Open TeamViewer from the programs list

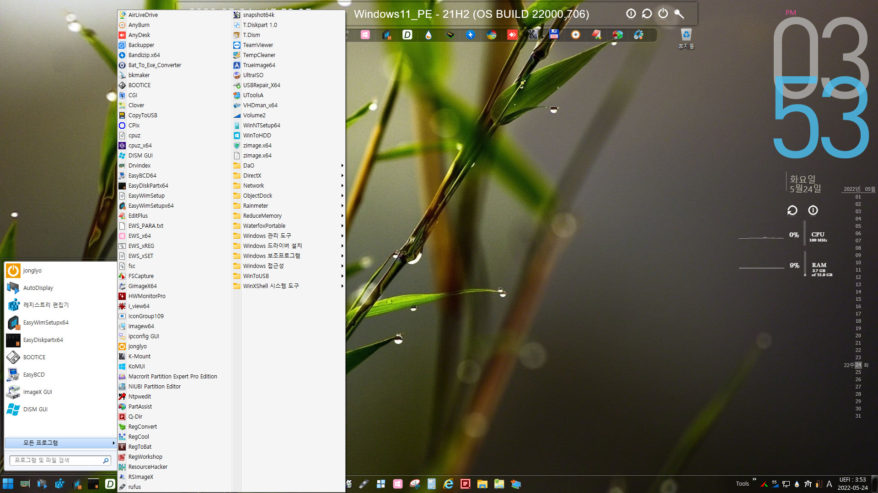click(289, 45)
